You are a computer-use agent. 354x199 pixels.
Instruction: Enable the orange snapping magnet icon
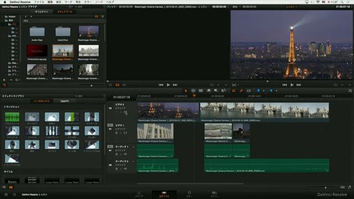point(234,91)
